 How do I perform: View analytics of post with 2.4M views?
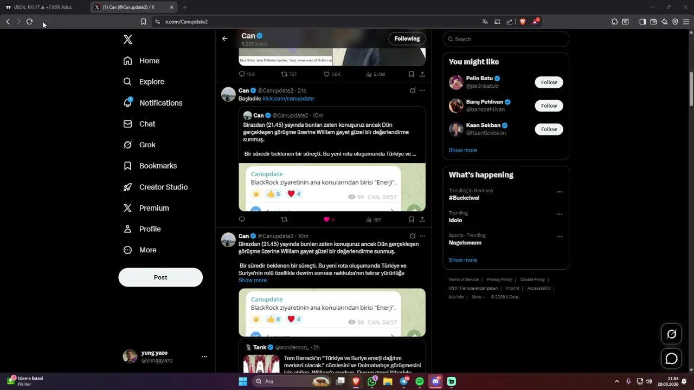[375, 74]
